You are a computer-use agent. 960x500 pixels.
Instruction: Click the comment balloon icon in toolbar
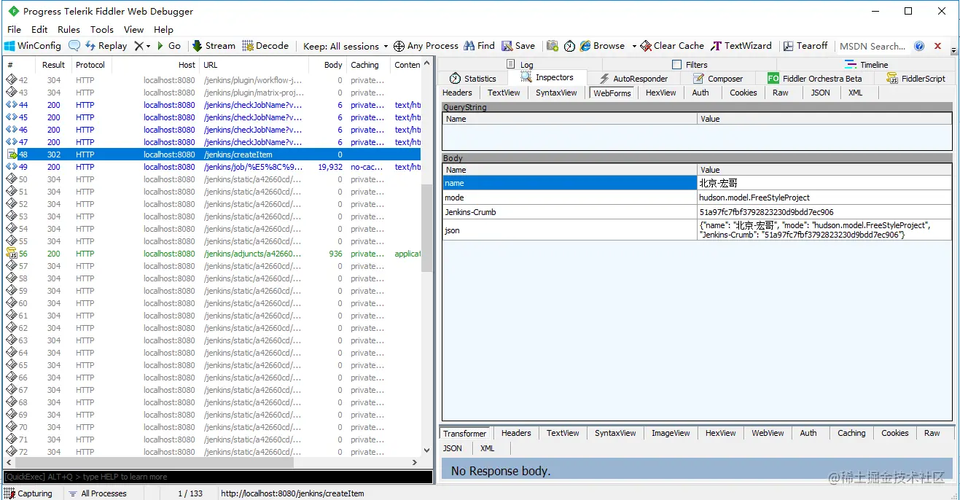pos(74,45)
